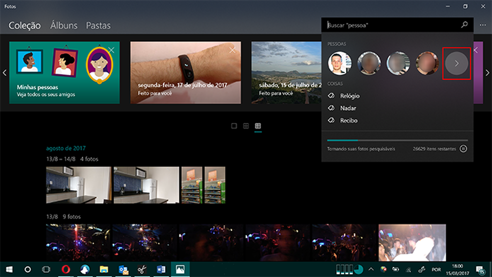Open the first kitchen photo thumbnail
The height and width of the screenshot is (277, 492).
pos(79,185)
